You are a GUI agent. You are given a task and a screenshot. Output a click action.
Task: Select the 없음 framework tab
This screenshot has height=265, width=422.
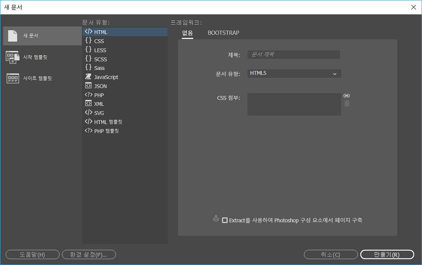tap(187, 33)
